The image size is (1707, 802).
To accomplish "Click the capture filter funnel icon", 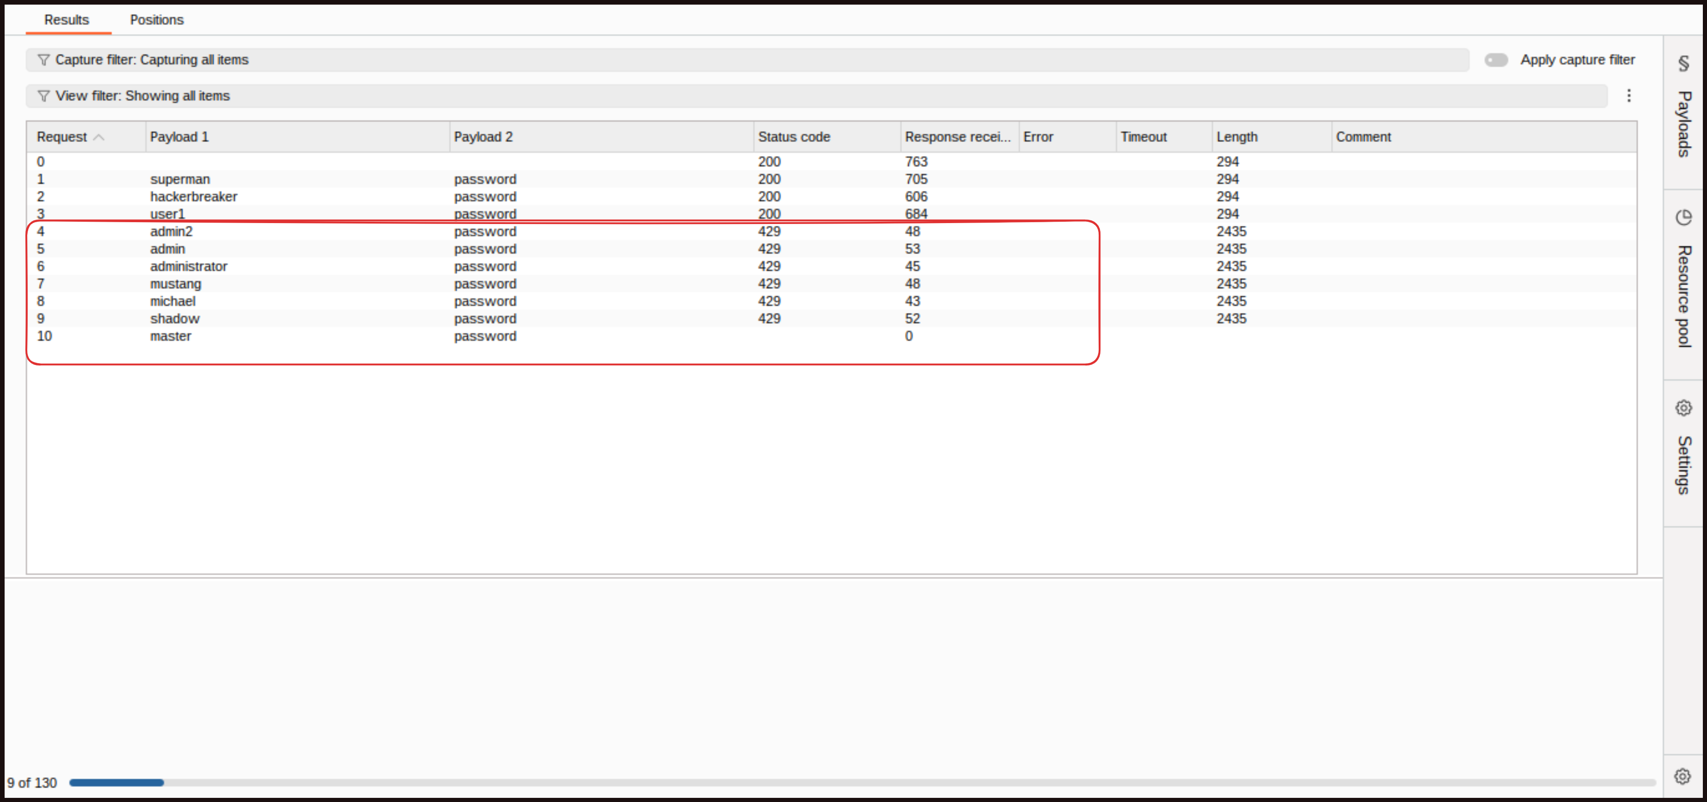I will (44, 60).
